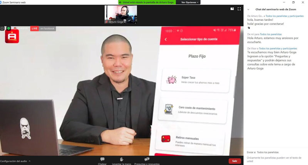Enter full screen mode icon

pos(239,9)
